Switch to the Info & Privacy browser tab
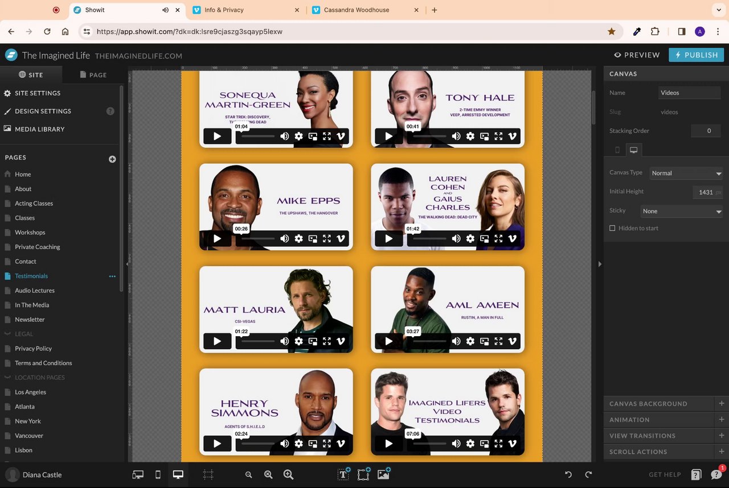The height and width of the screenshot is (488, 729). [247, 10]
